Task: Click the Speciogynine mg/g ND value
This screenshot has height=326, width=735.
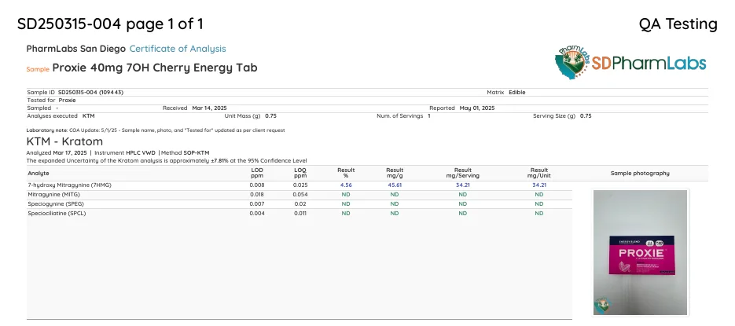Action: [x=395, y=203]
